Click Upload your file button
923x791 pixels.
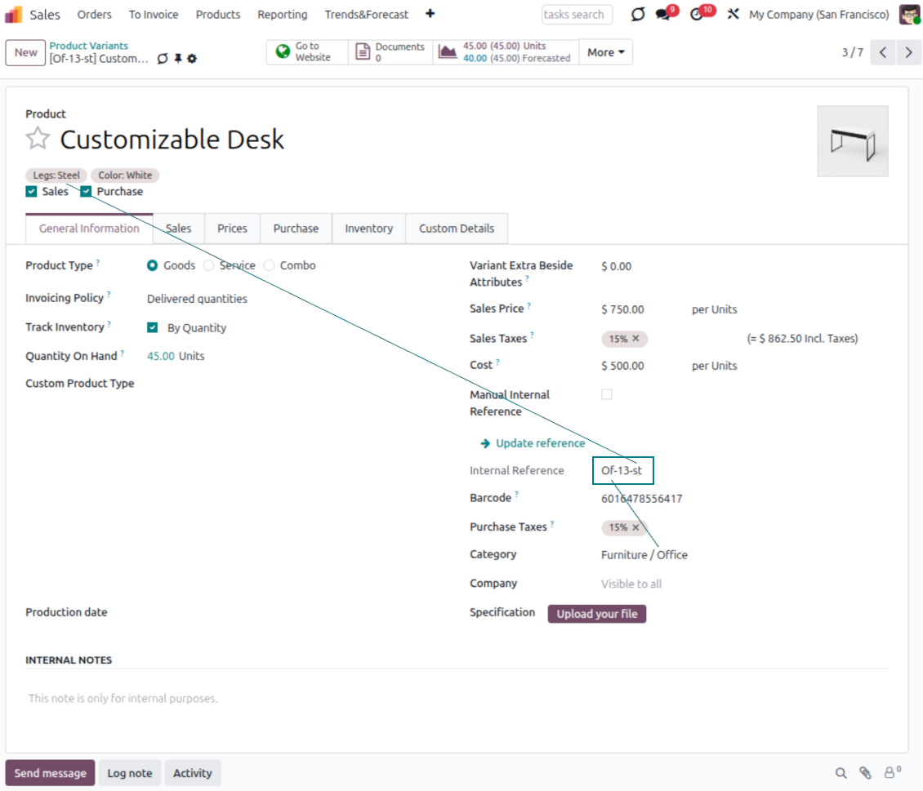pos(596,614)
